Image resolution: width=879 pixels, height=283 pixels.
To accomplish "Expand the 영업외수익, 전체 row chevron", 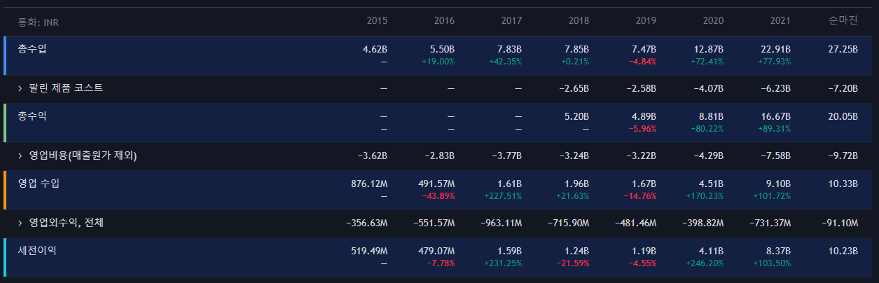I will (20, 223).
